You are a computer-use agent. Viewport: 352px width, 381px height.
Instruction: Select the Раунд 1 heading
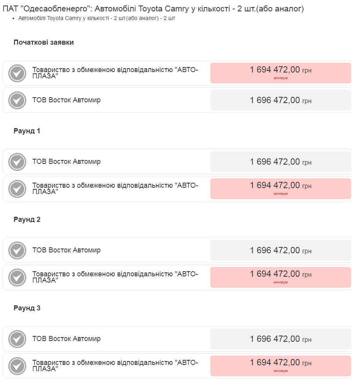[x=27, y=131]
